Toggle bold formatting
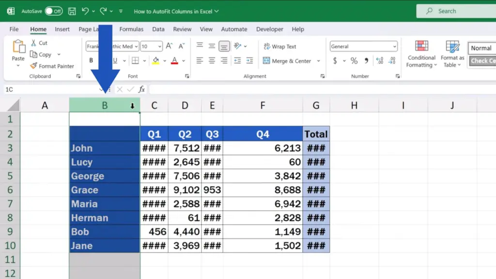 coord(91,59)
